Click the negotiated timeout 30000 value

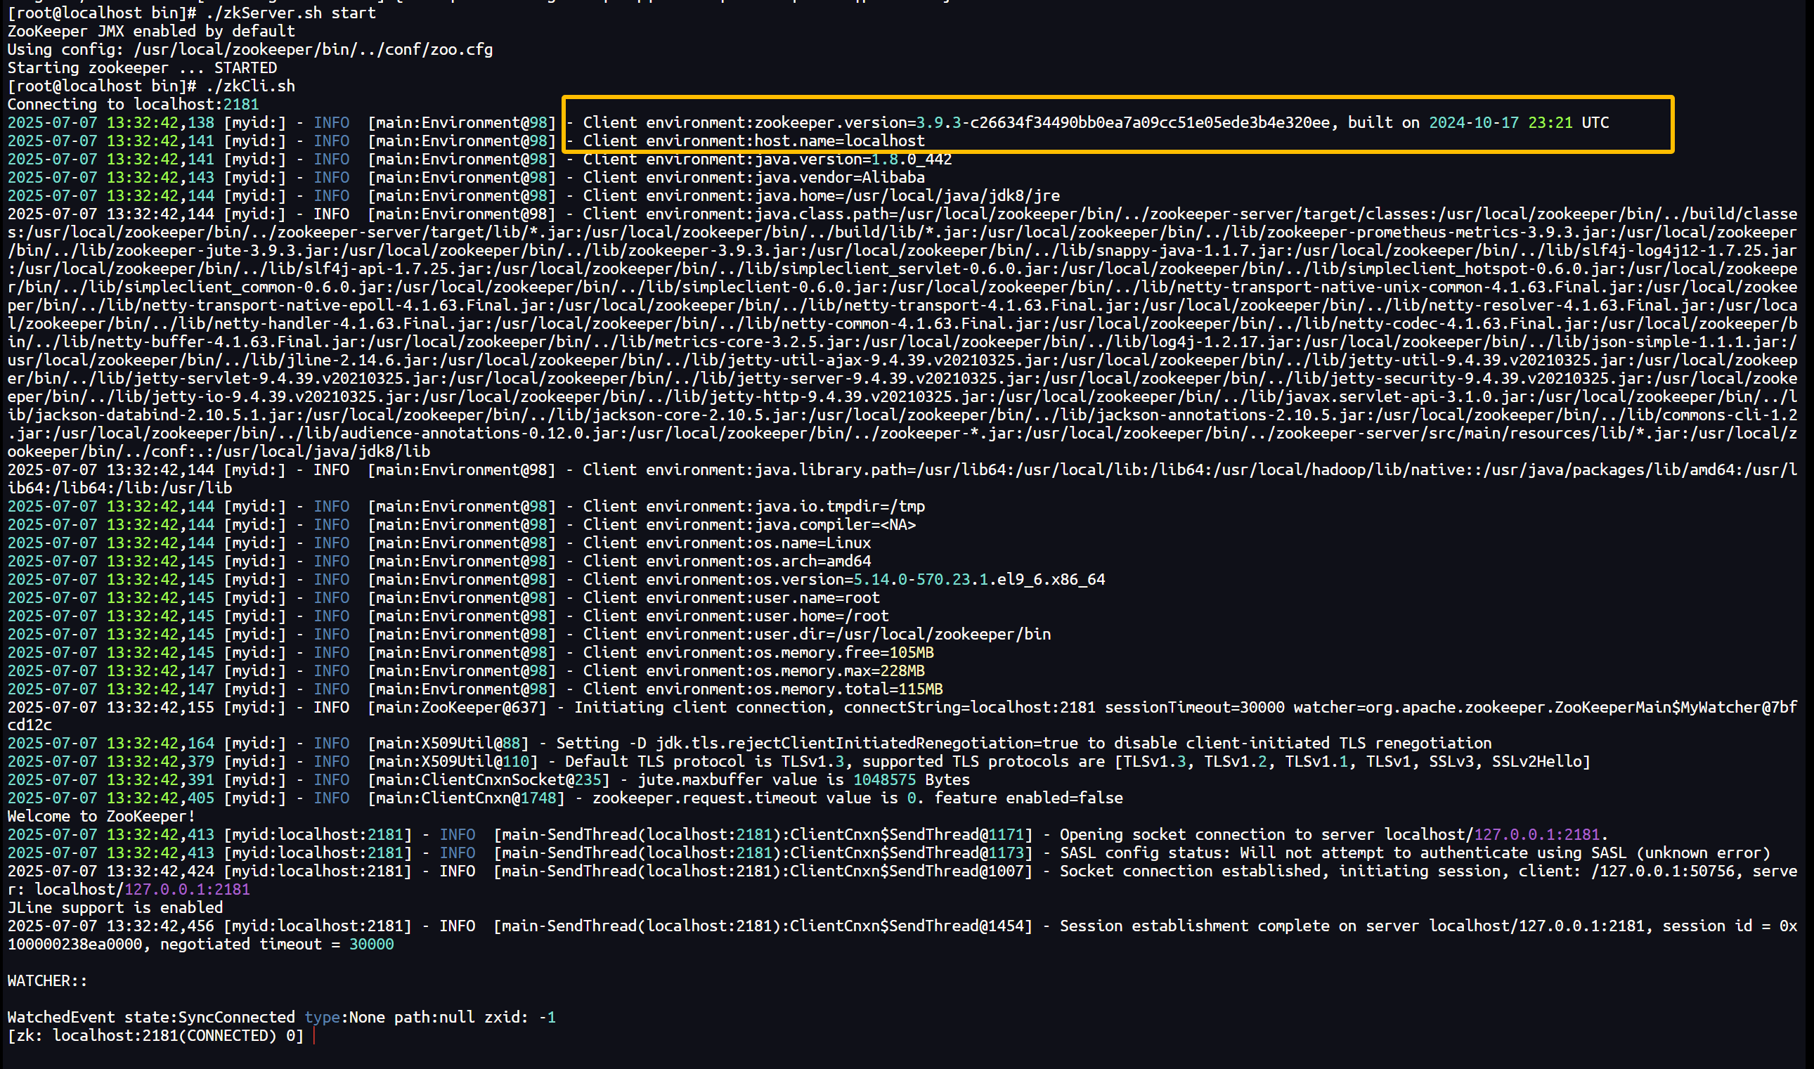(371, 945)
